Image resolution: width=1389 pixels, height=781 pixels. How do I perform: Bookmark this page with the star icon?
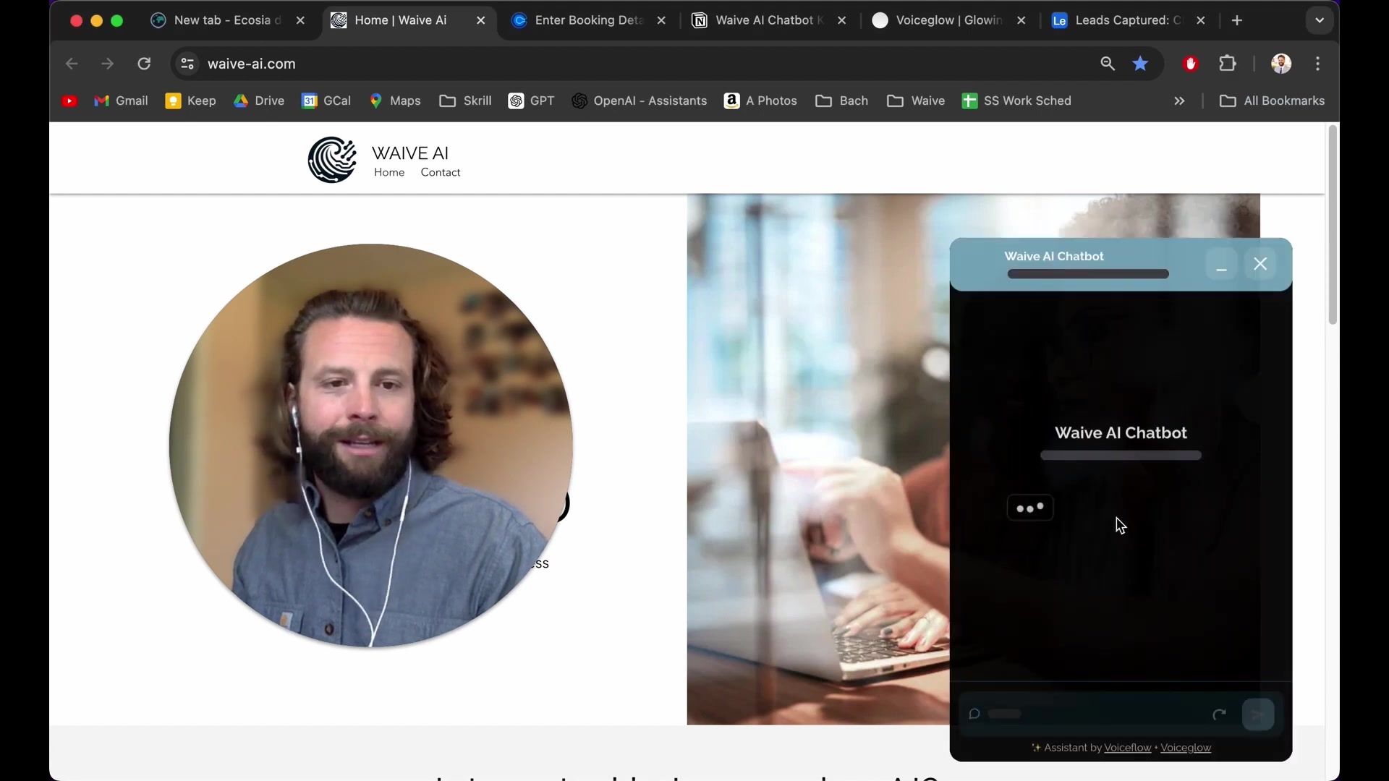point(1141,64)
